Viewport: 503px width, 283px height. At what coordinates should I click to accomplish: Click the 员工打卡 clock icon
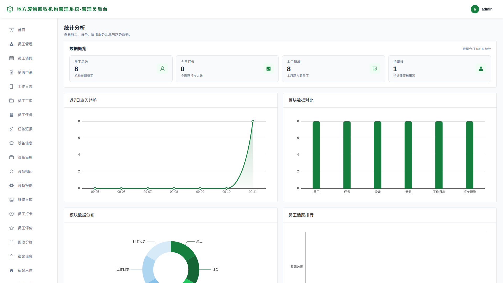[x=12, y=214]
